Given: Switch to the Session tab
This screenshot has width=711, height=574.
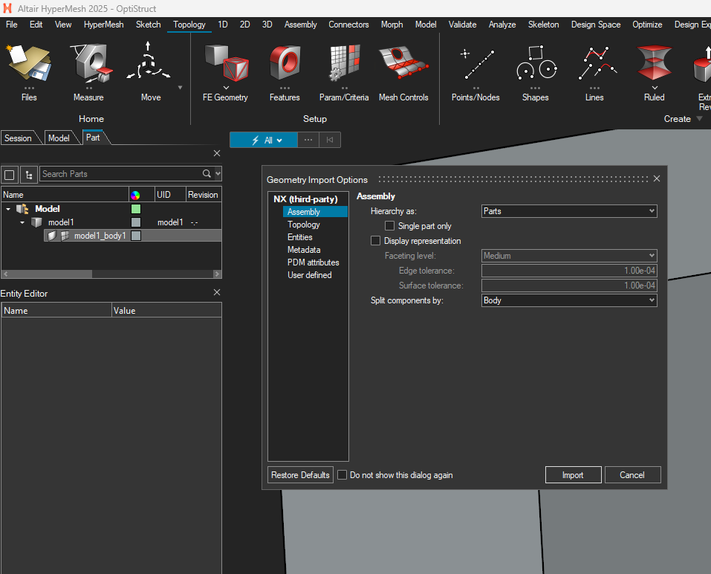Looking at the screenshot, I should (x=19, y=138).
